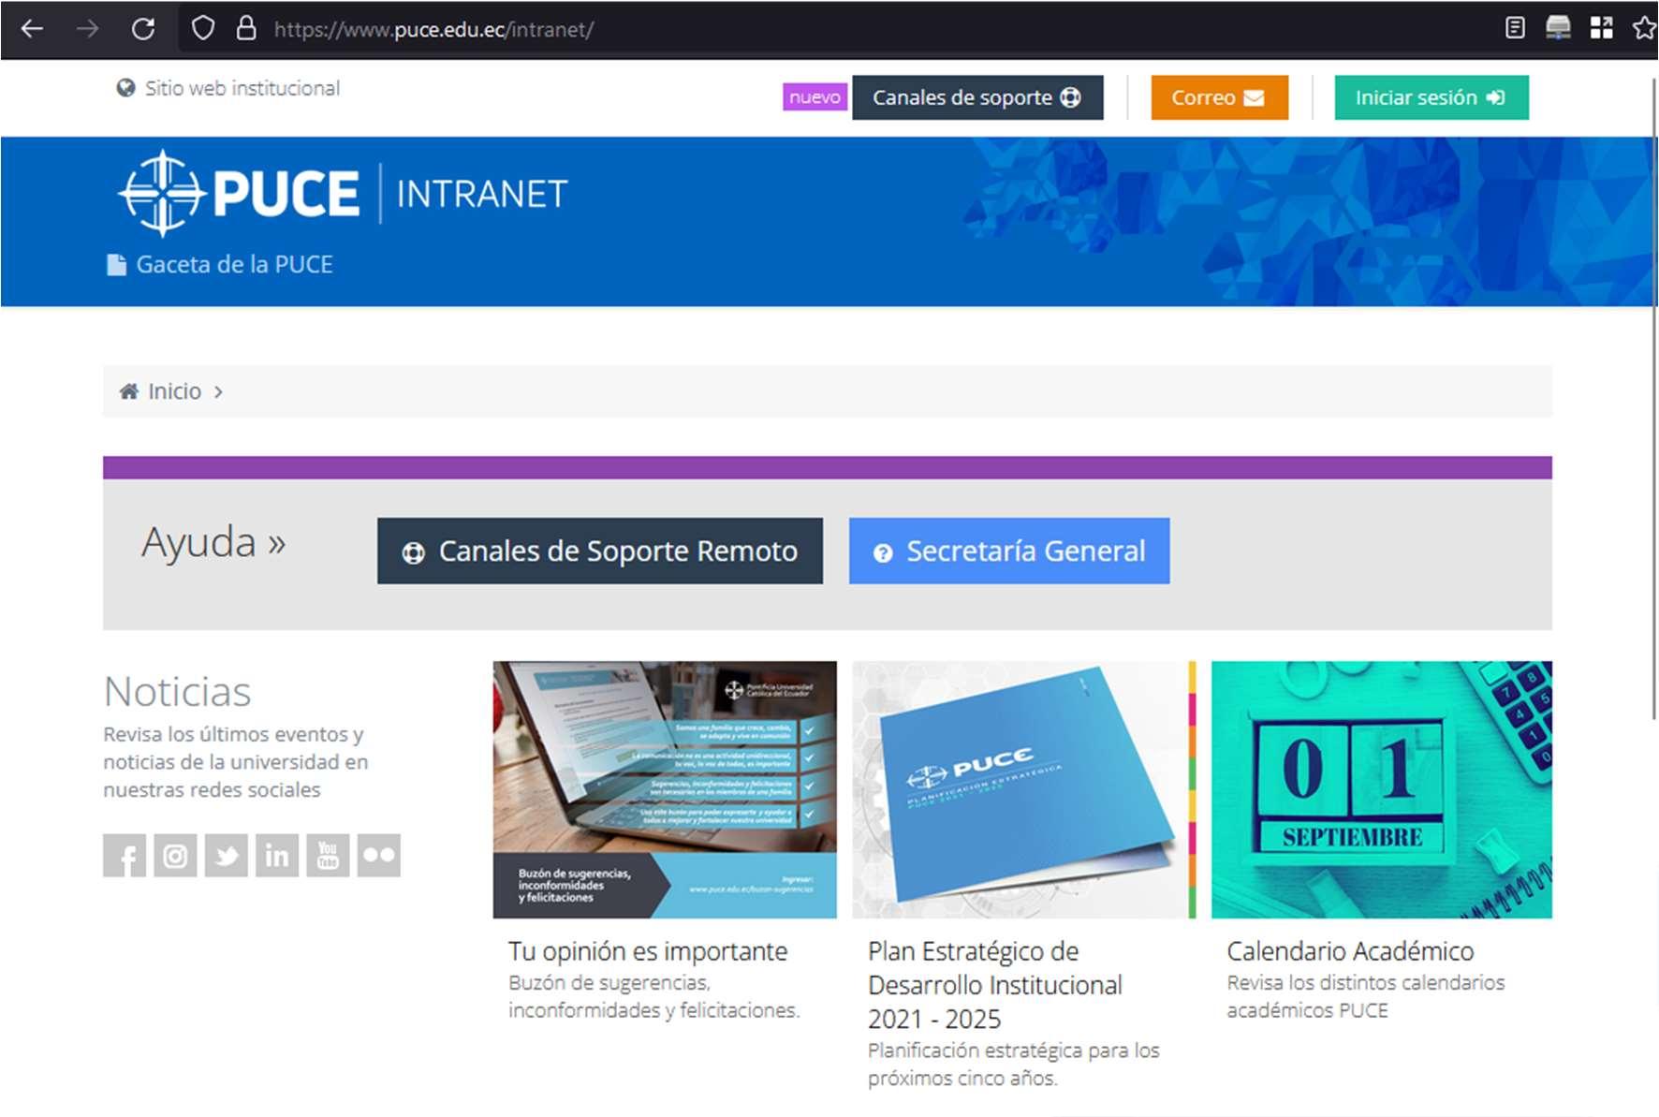
Task: Go back using the browser back arrow
Action: click(33, 29)
